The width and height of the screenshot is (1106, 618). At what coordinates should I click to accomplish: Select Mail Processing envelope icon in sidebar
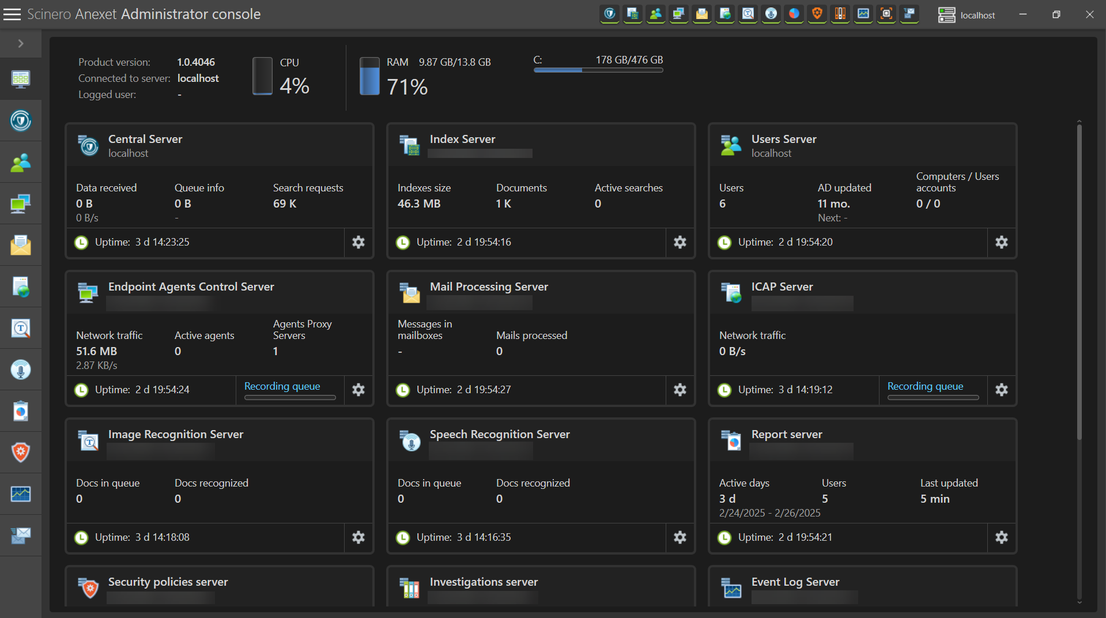tap(21, 245)
